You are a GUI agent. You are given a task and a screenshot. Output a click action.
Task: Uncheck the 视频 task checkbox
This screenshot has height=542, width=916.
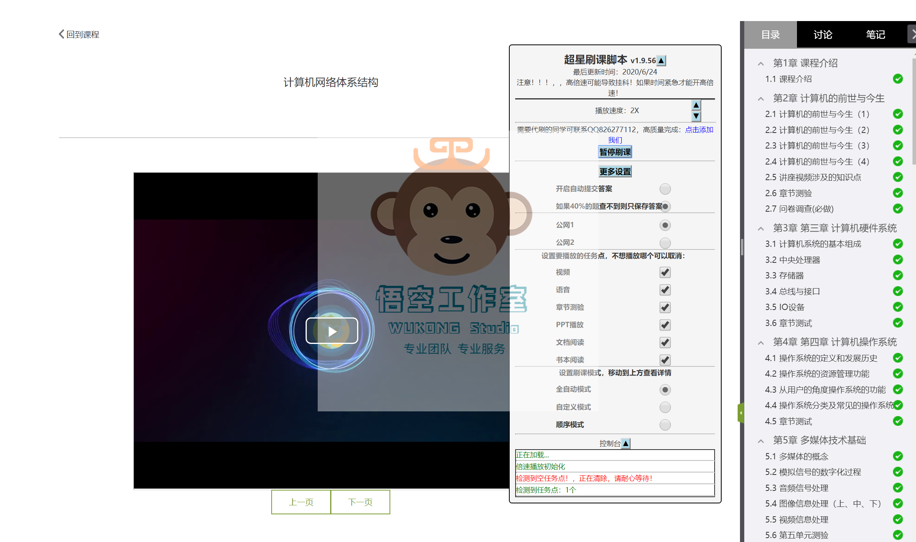[665, 272]
